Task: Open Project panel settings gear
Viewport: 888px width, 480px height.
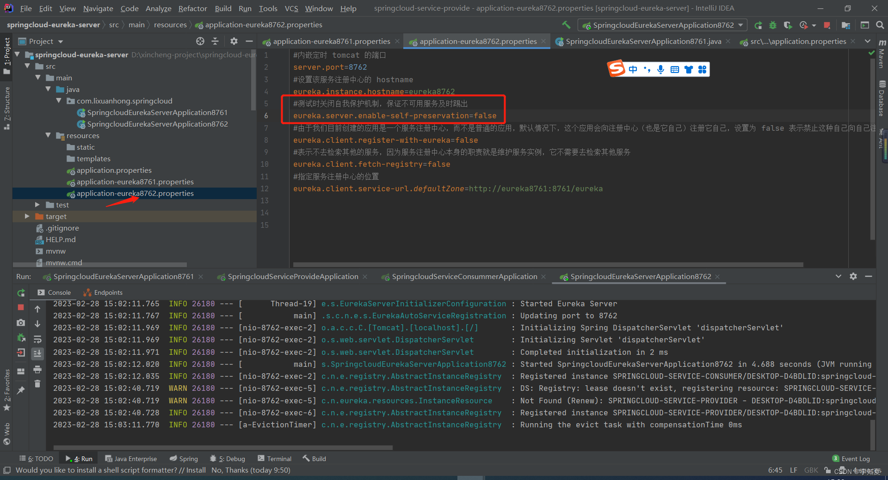Action: [x=234, y=41]
